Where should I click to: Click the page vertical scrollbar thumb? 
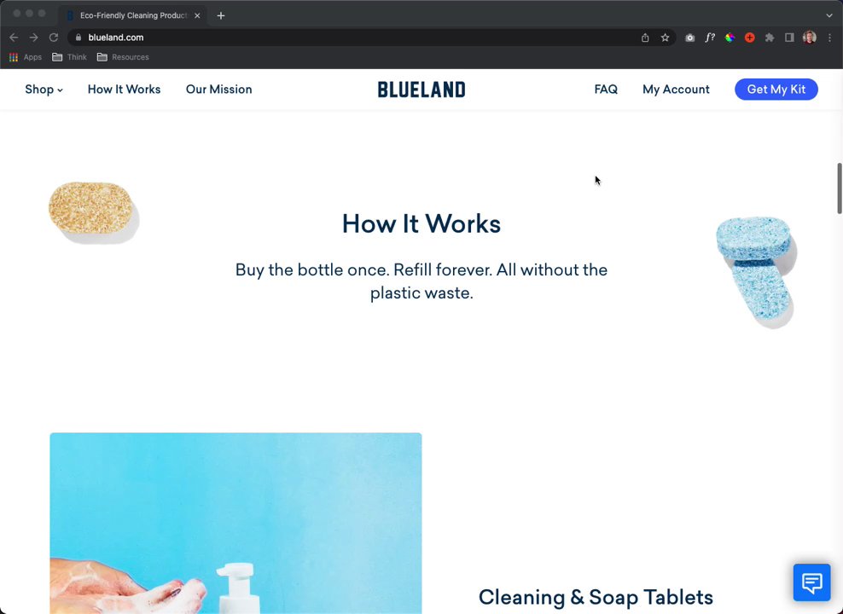840,188
